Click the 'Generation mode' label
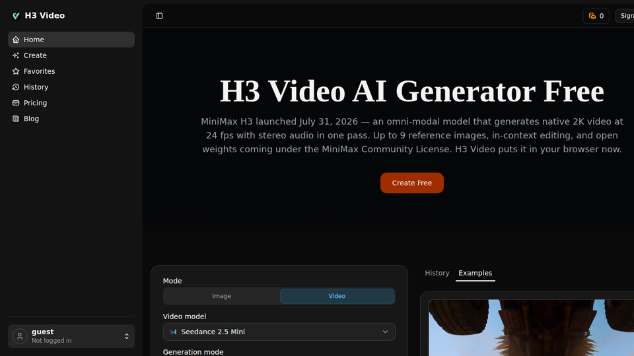This screenshot has height=356, width=634. coord(193,352)
